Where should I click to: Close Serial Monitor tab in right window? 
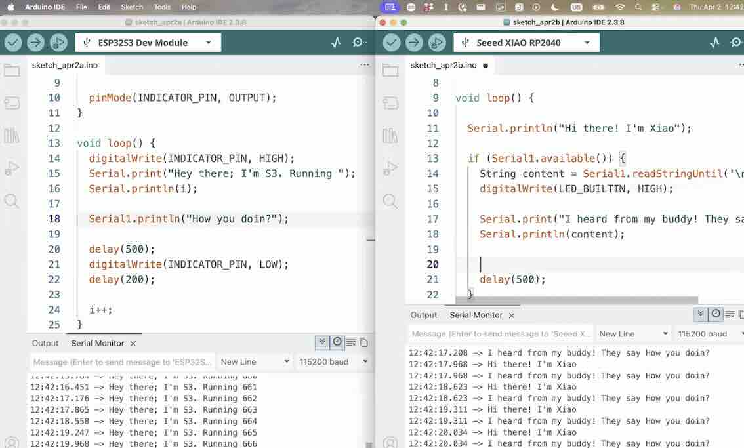click(512, 316)
